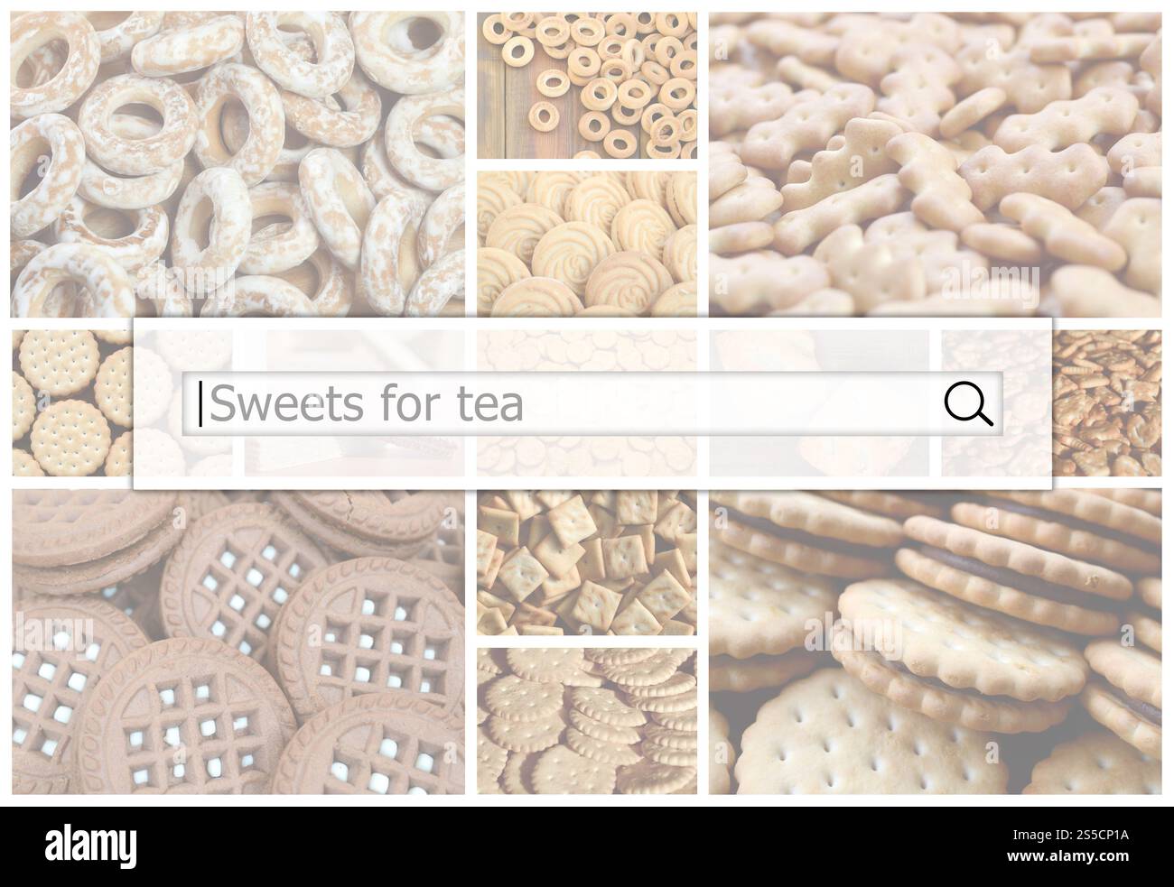The height and width of the screenshot is (887, 1174).
Task: Open the glazed ring bagels thumbnail
Action: point(238,164)
